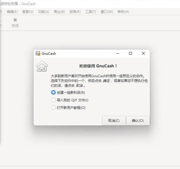This screenshot has width=180, height=169.
Task: Open the 报表(R) menu
Action: point(75,12)
